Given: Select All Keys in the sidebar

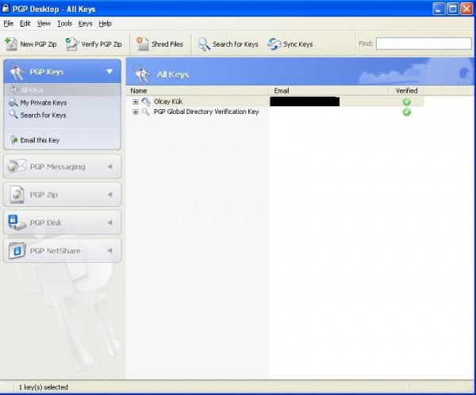Looking at the screenshot, I should [x=62, y=90].
